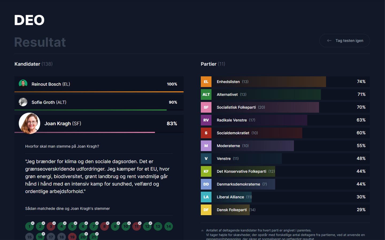Viewport: 385px width, 240px height.
Task: Click the lilac M party badge
Action: [206, 146]
